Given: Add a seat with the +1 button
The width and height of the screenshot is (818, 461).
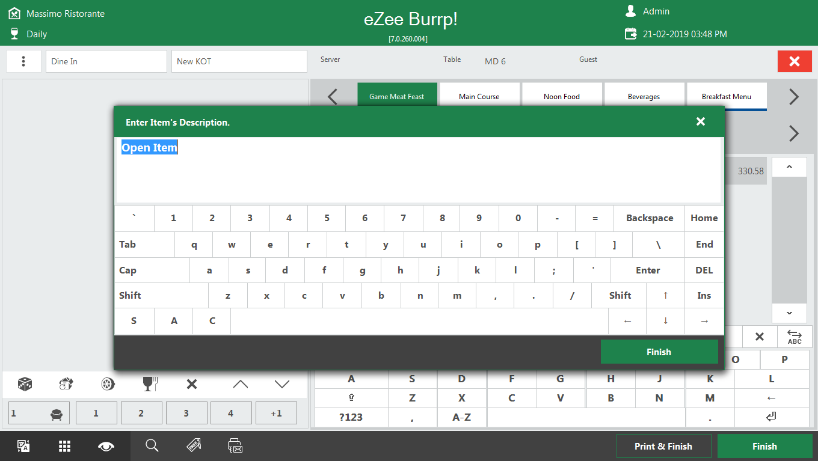Looking at the screenshot, I should tap(276, 414).
